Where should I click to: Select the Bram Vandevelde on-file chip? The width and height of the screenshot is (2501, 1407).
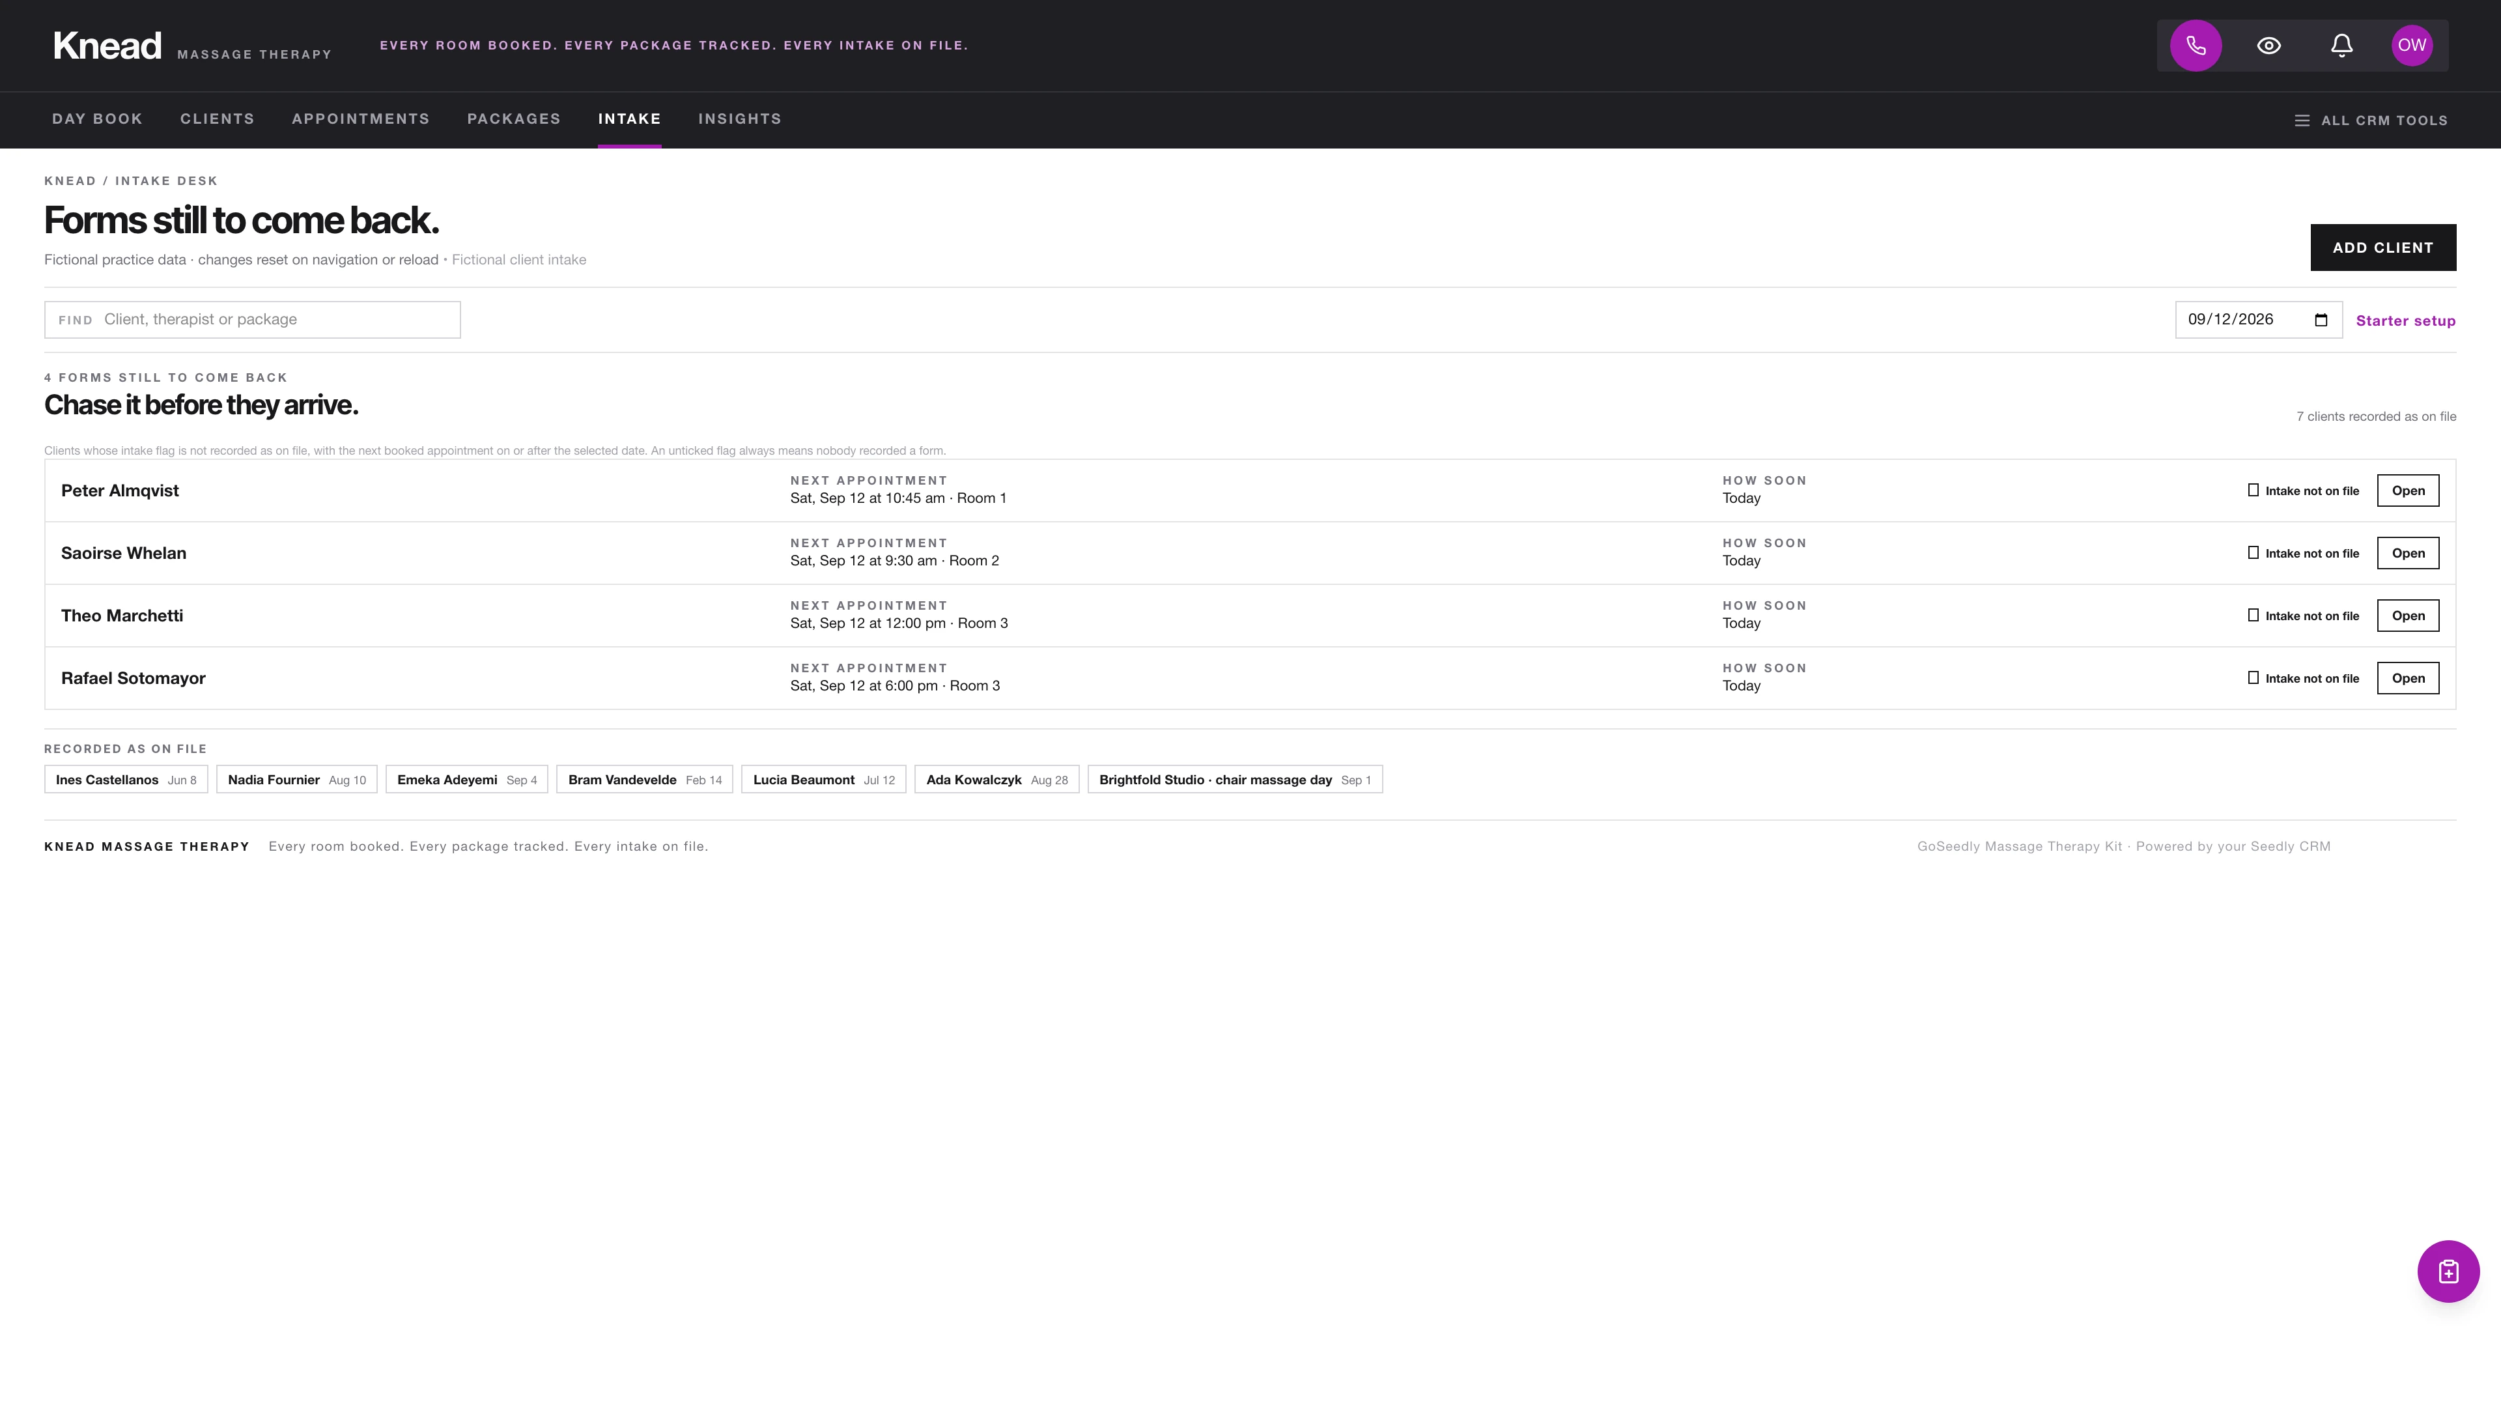coord(645,780)
